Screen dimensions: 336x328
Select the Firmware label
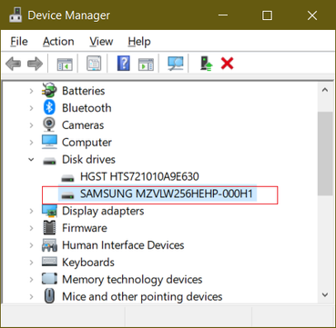[85, 228]
